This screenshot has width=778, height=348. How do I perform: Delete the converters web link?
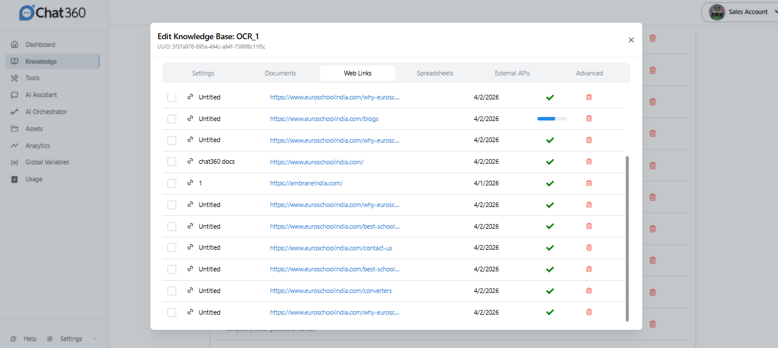click(589, 291)
